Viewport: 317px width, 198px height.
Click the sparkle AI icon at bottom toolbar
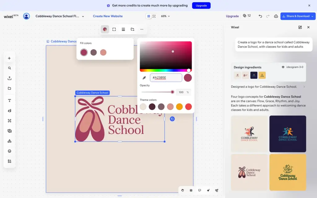[208, 190]
